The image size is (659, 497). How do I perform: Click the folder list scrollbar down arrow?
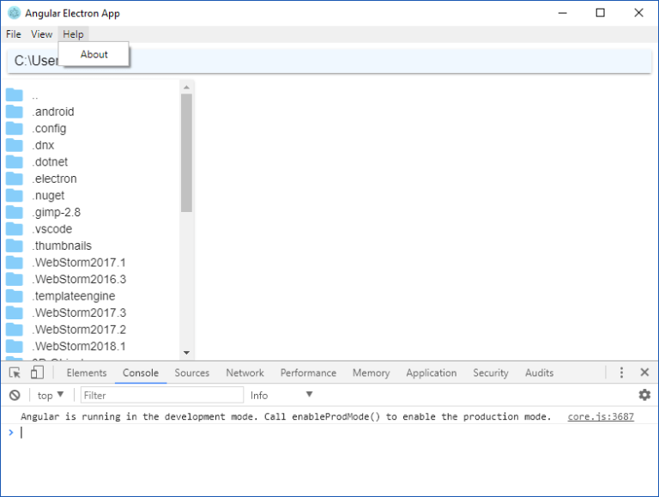coord(186,352)
